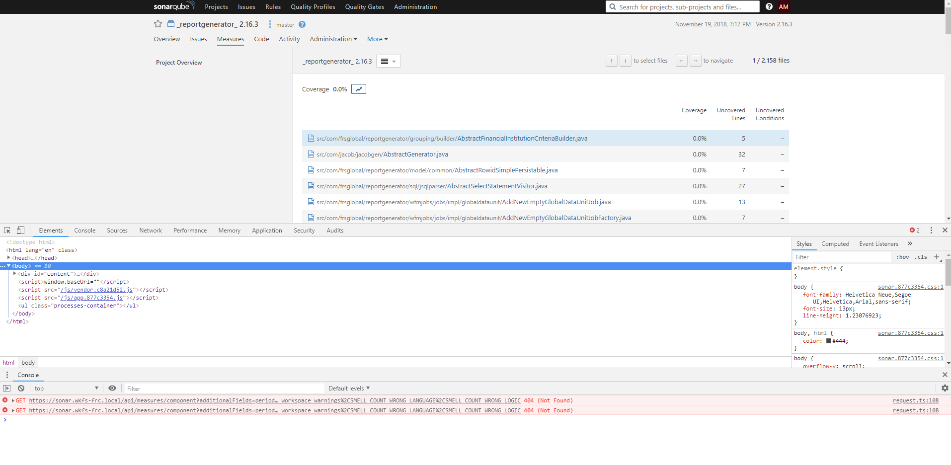Open the console context 'top' dropdown
This screenshot has width=951, height=465.
66,388
